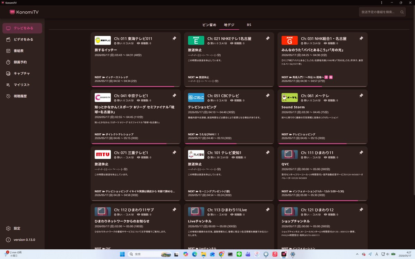Pin channel 111 ひまわり11
The height and width of the screenshot is (259, 415).
point(361,153)
